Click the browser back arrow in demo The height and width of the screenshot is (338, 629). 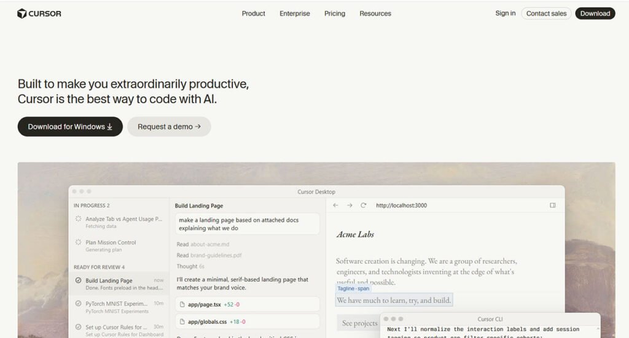point(336,205)
